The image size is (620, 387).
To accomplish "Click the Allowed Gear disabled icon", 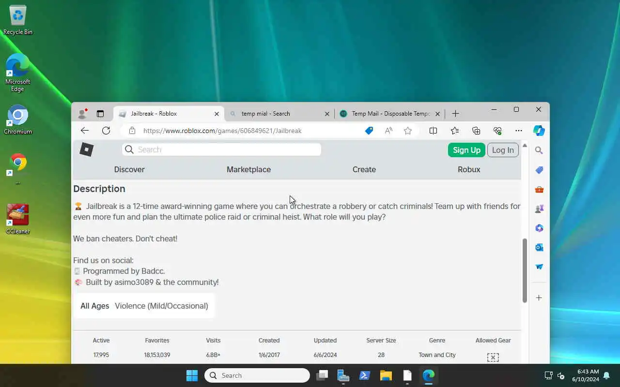I will [x=493, y=357].
